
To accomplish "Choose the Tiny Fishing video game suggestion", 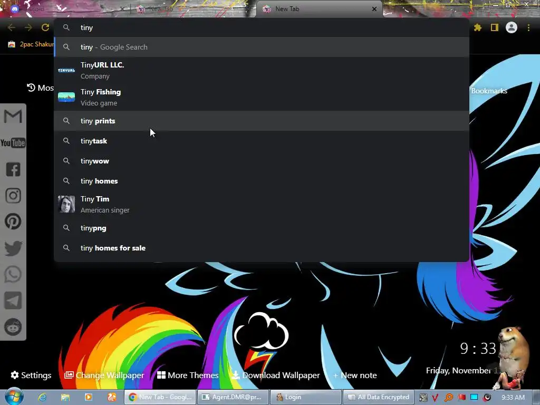I will tap(262, 98).
